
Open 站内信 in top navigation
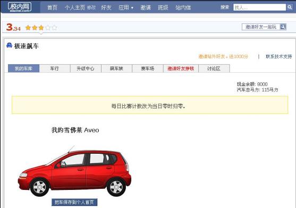(183, 7)
